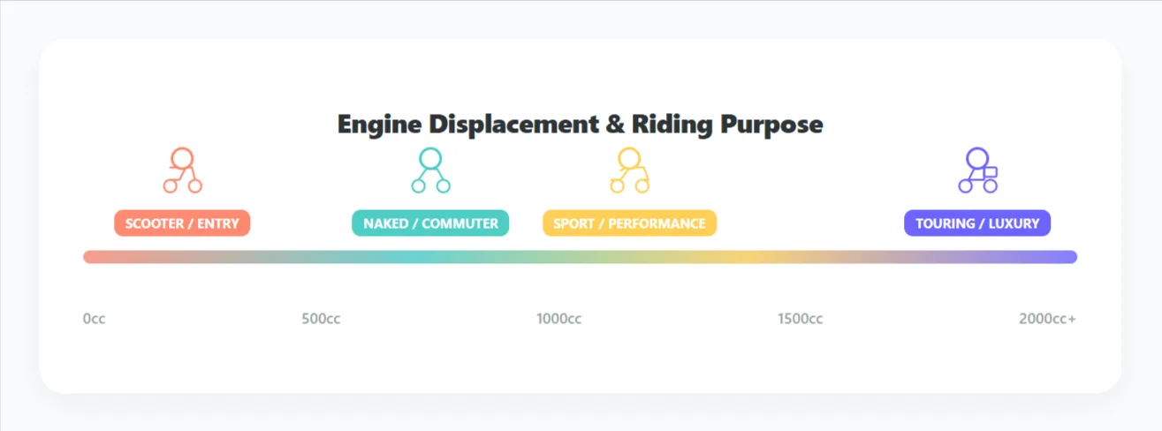Click the 2000cc+ scale label
1162x431 pixels.
coord(1047,319)
